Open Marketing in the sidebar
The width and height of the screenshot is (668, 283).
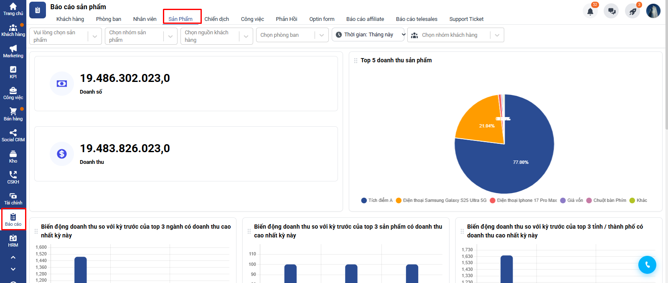pyautogui.click(x=13, y=51)
